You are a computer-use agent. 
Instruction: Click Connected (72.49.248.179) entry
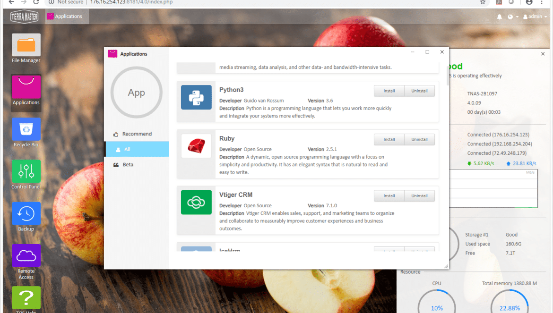click(497, 153)
